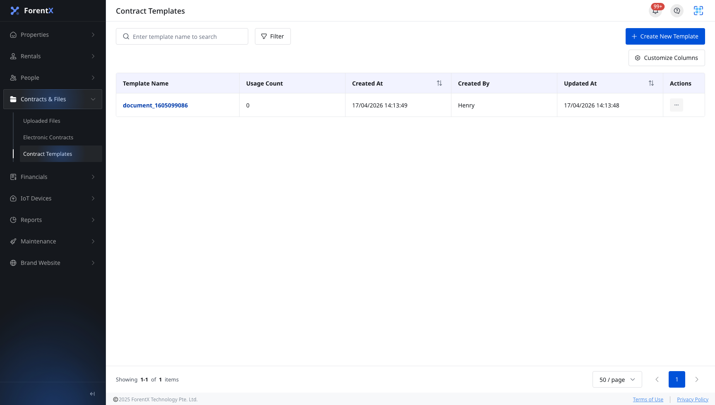Viewport: 715px width, 405px height.
Task: Select Contract Templates submenu item
Action: click(61, 154)
